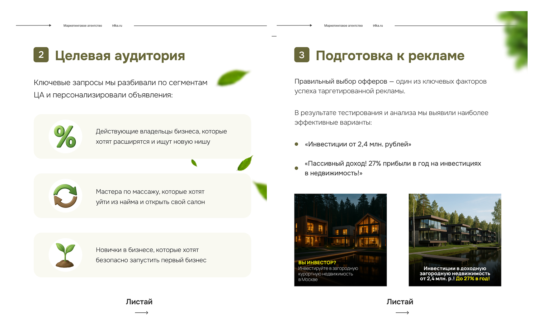Click text Ключевые запросы мы разбивали по сегментам
Image resolution: width=538 pixels, height=336 pixels.
pos(121,83)
